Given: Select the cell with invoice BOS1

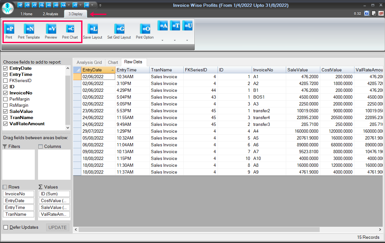Looking at the screenshot, I should coord(269,97).
